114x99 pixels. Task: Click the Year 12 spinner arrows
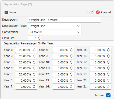(x=71, y=74)
